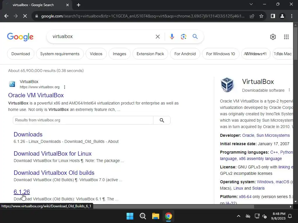Open the Windows operating system link
The image size is (298, 223).
[265, 182]
